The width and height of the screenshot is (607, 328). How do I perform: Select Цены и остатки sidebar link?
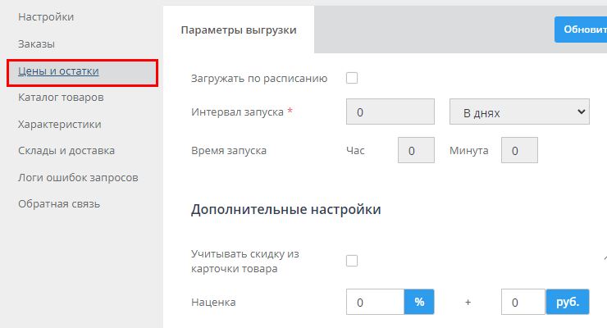(x=58, y=71)
